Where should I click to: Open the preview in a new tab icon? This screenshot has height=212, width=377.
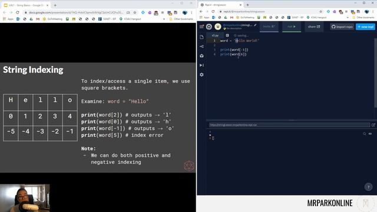point(373,125)
